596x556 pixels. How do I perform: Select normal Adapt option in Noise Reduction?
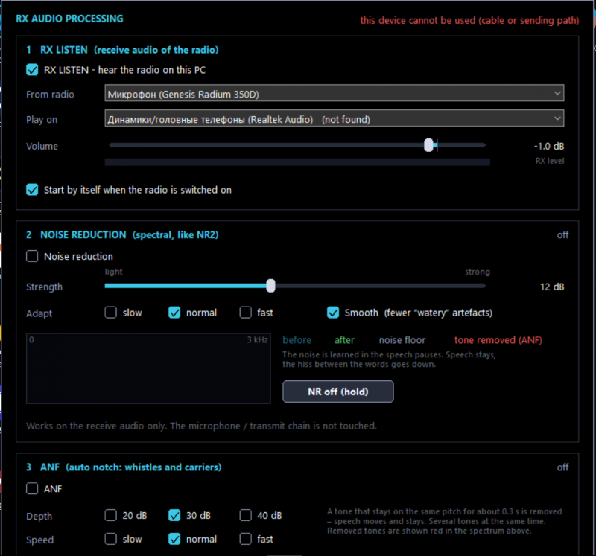[x=174, y=313]
